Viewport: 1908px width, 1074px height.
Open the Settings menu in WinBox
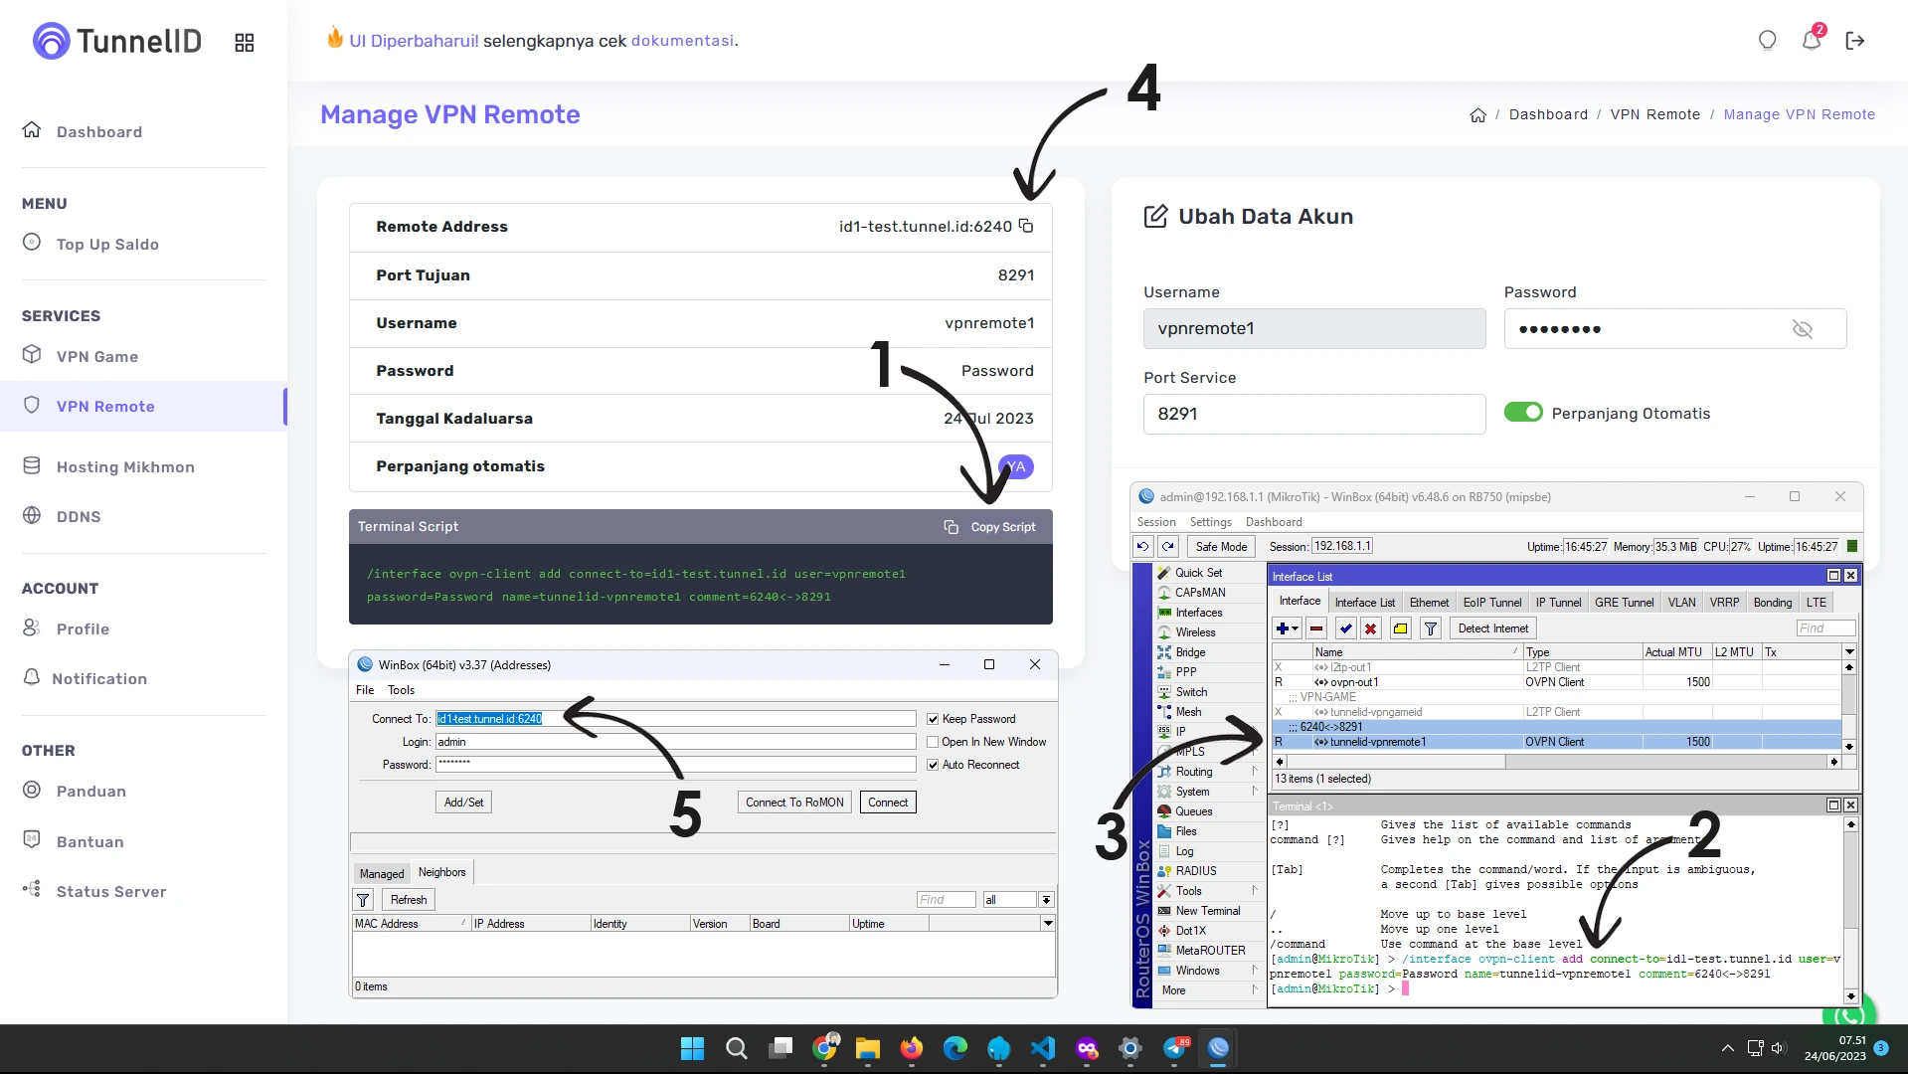[1210, 522]
